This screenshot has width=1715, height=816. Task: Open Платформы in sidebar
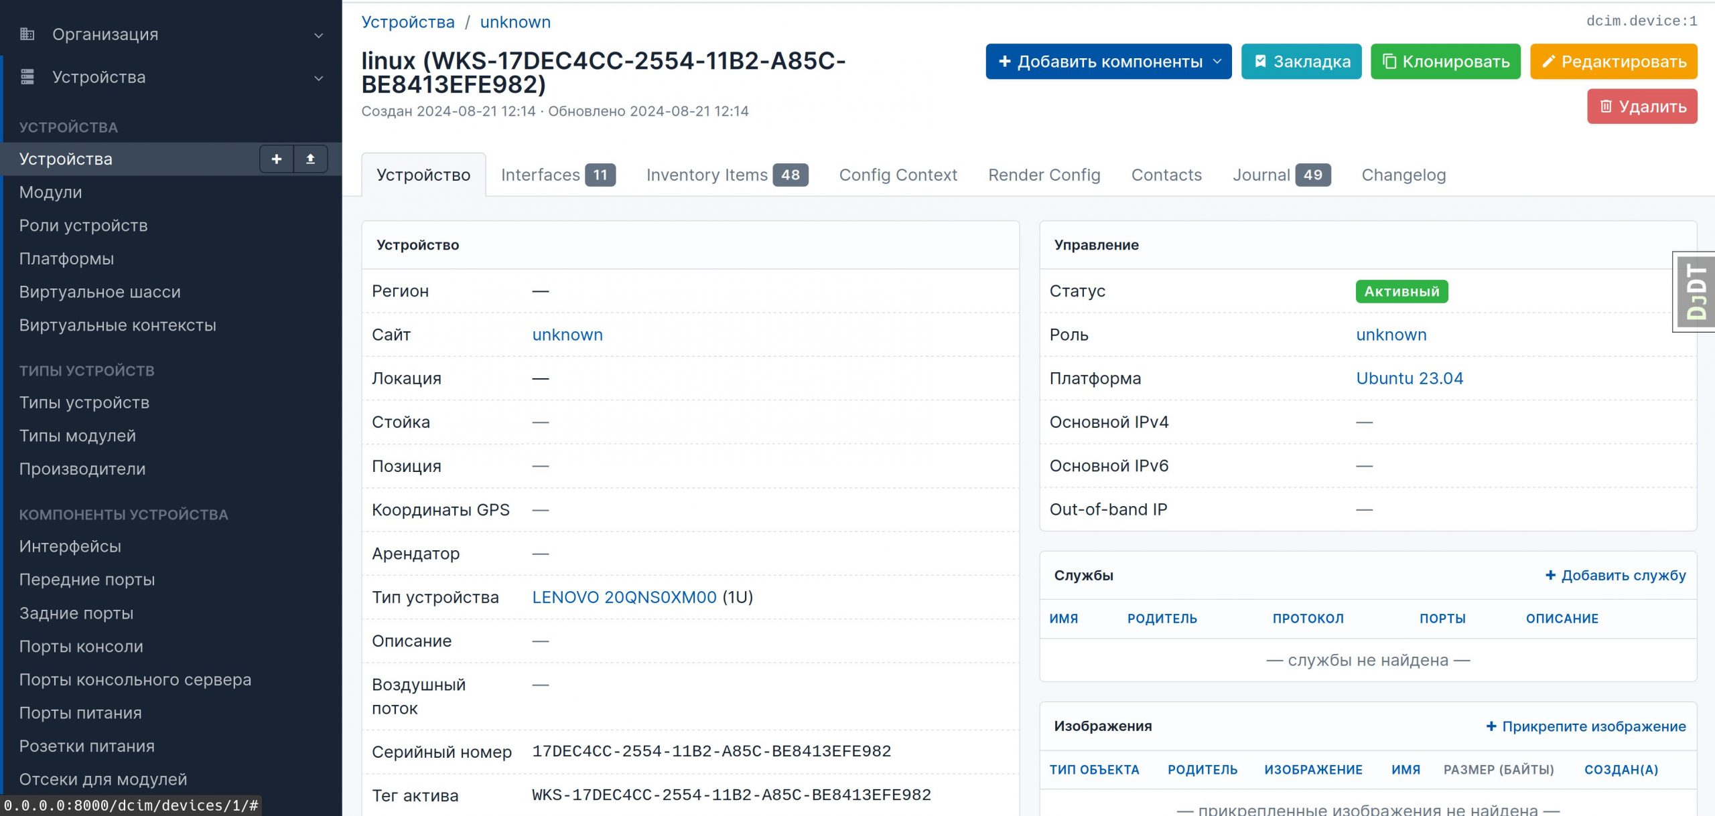point(67,259)
